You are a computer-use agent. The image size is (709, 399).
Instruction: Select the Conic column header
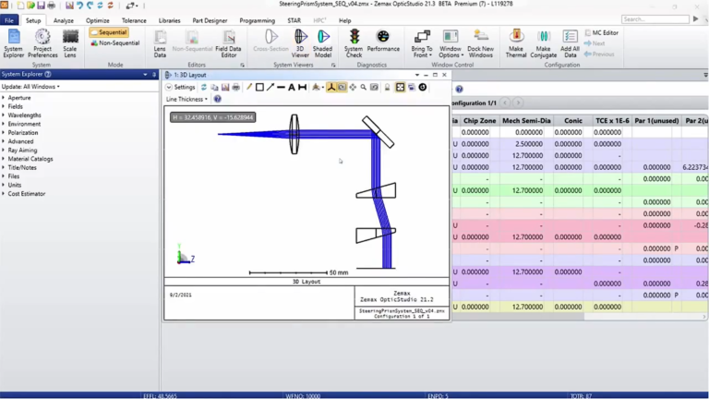point(573,121)
